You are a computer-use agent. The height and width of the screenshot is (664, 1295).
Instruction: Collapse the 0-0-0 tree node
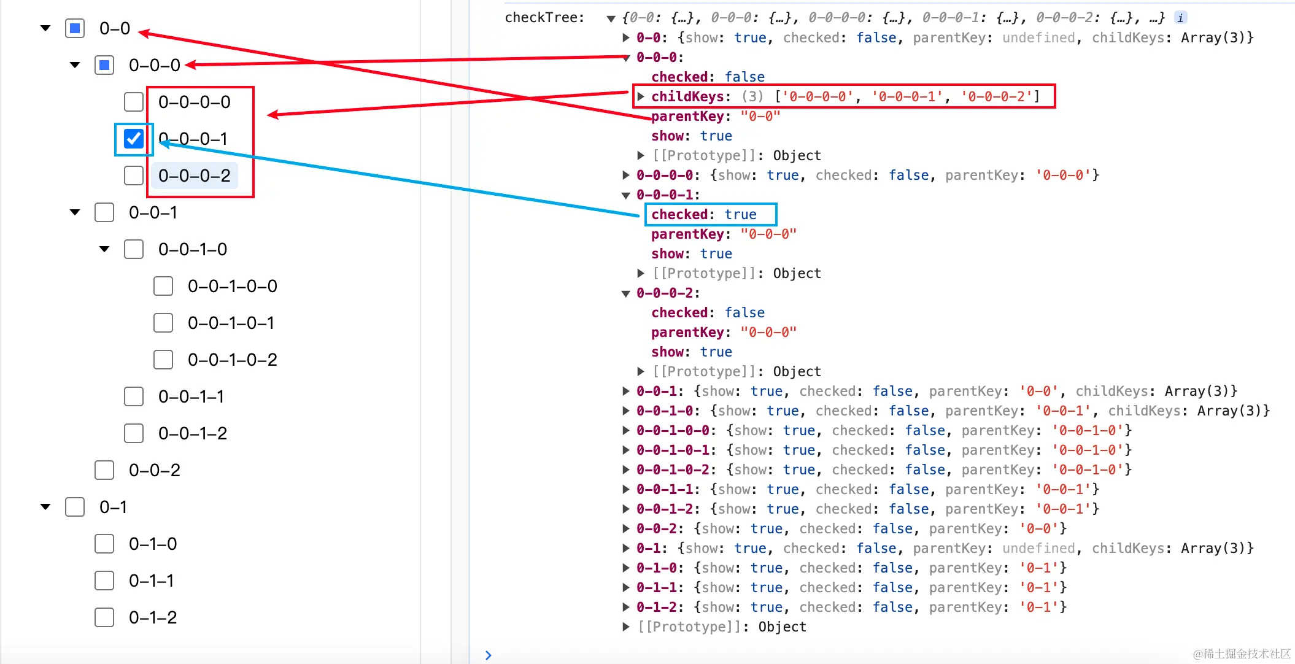(74, 64)
